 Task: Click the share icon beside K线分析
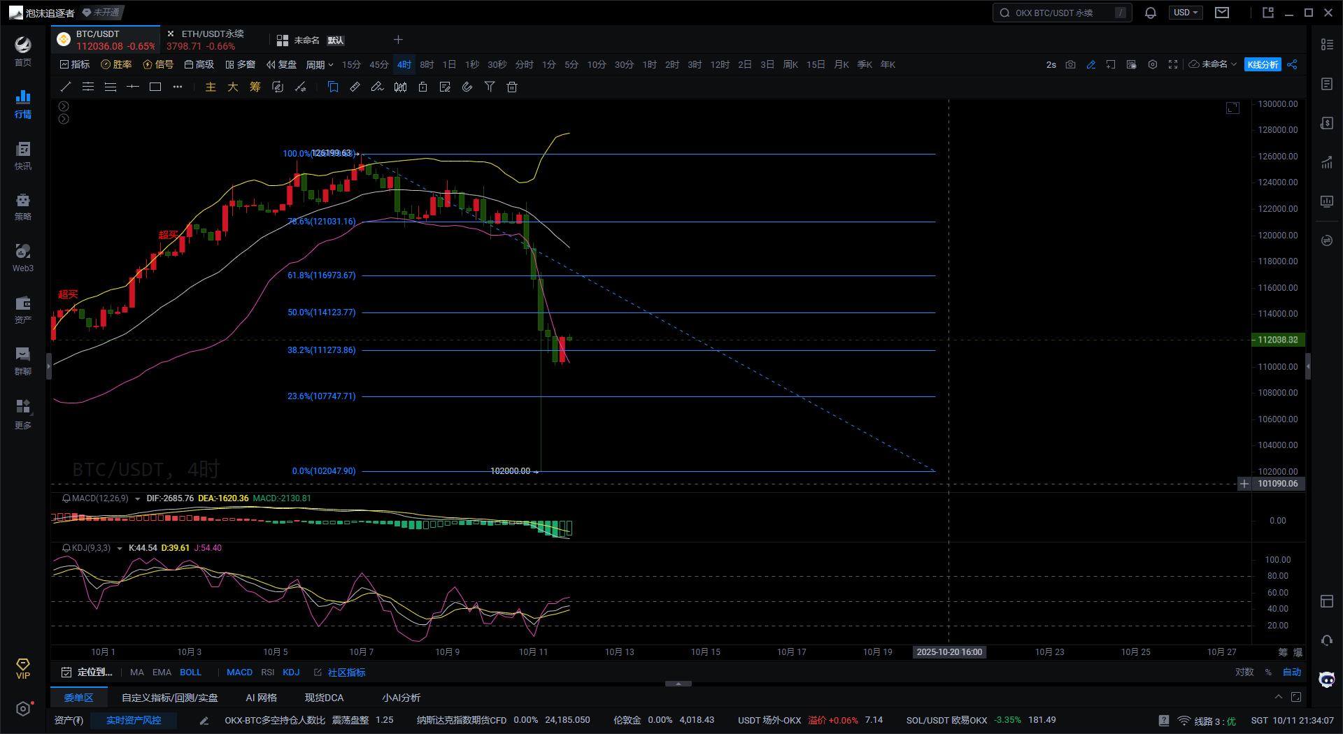(x=1292, y=64)
